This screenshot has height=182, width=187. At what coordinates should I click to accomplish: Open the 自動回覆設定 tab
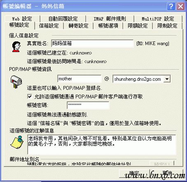[x=63, y=19]
